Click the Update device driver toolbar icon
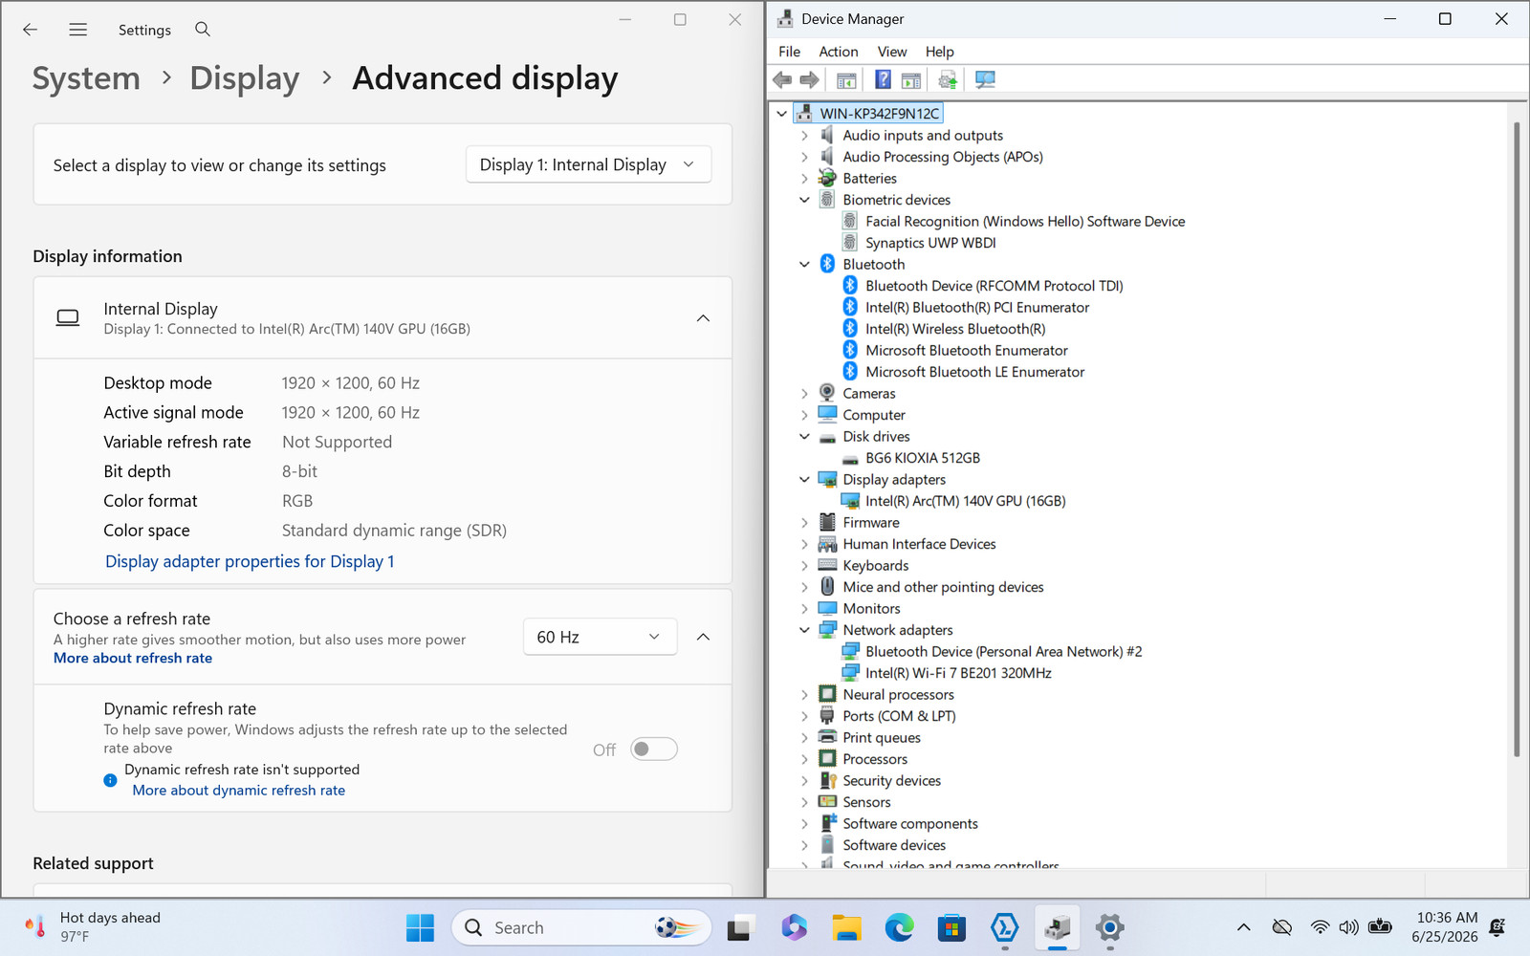Screen dimensions: 1530x956 tap(948, 80)
